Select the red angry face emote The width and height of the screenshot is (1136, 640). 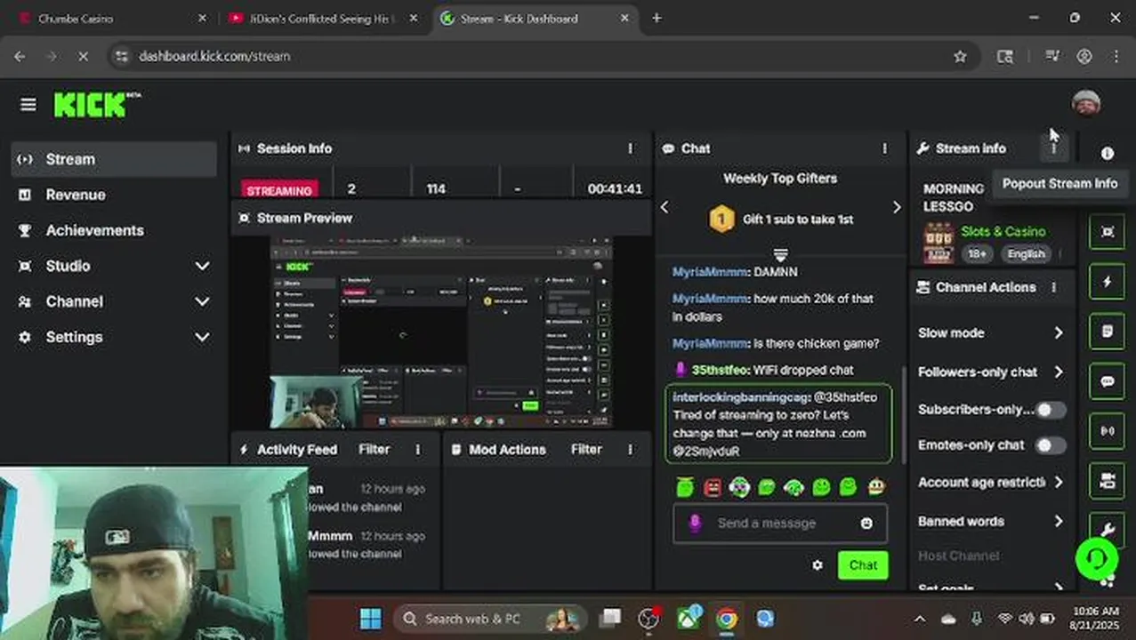pos(712,486)
